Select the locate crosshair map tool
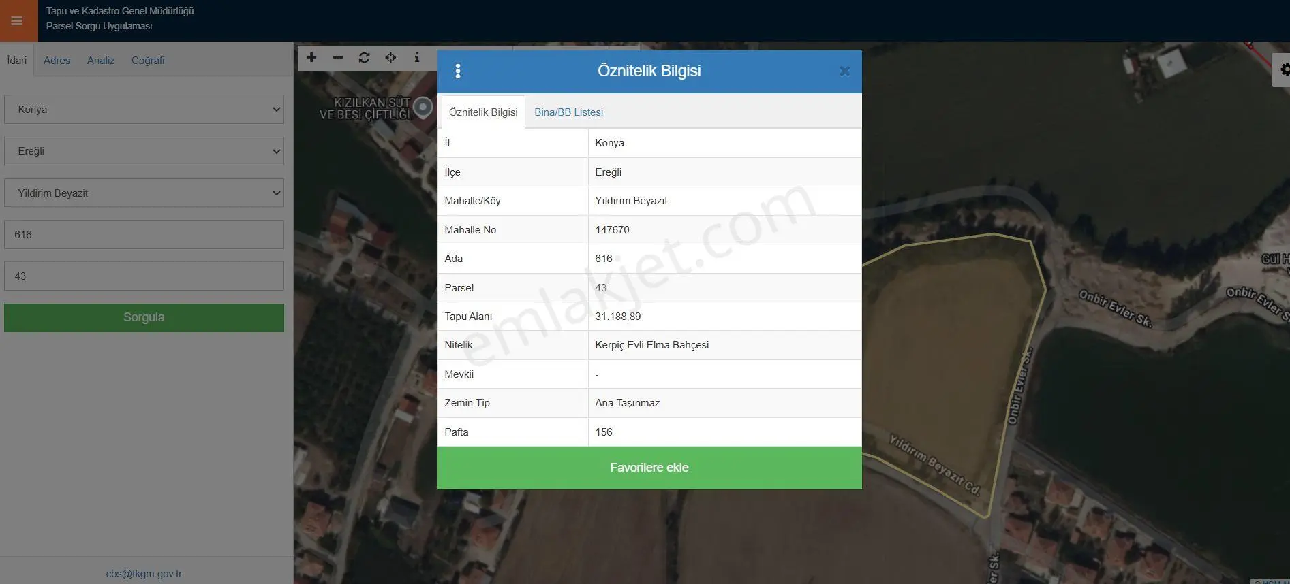The width and height of the screenshot is (1290, 584). pyautogui.click(x=390, y=57)
